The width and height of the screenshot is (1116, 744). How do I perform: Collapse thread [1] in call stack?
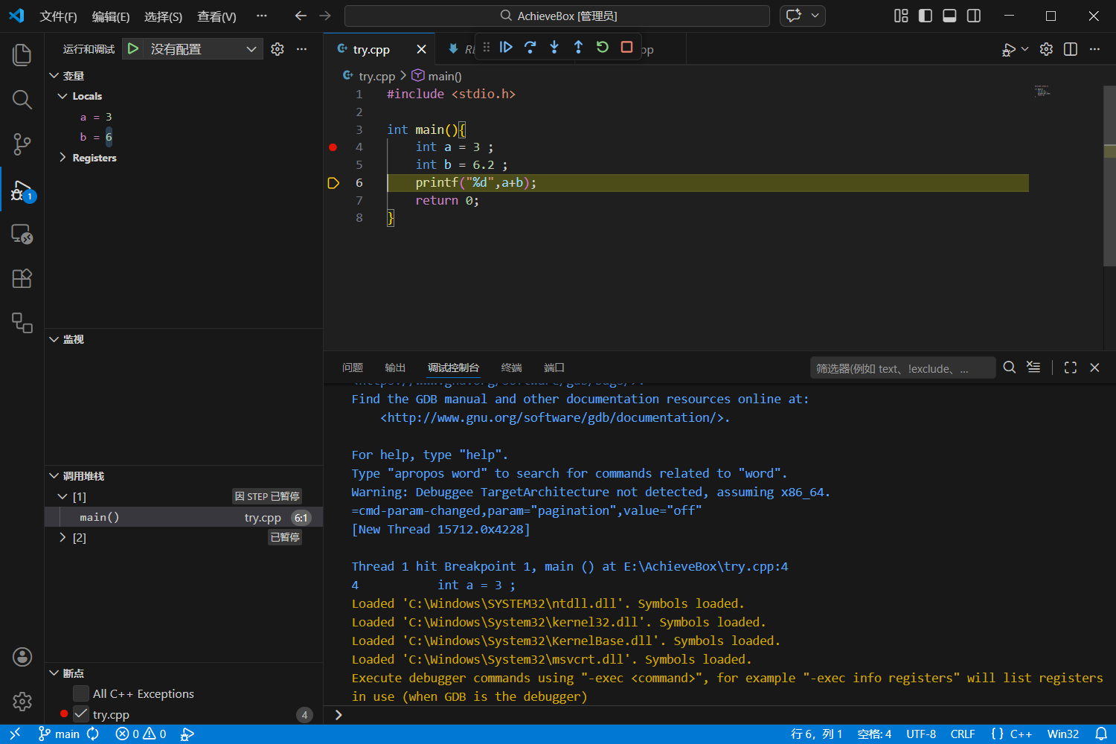point(62,496)
